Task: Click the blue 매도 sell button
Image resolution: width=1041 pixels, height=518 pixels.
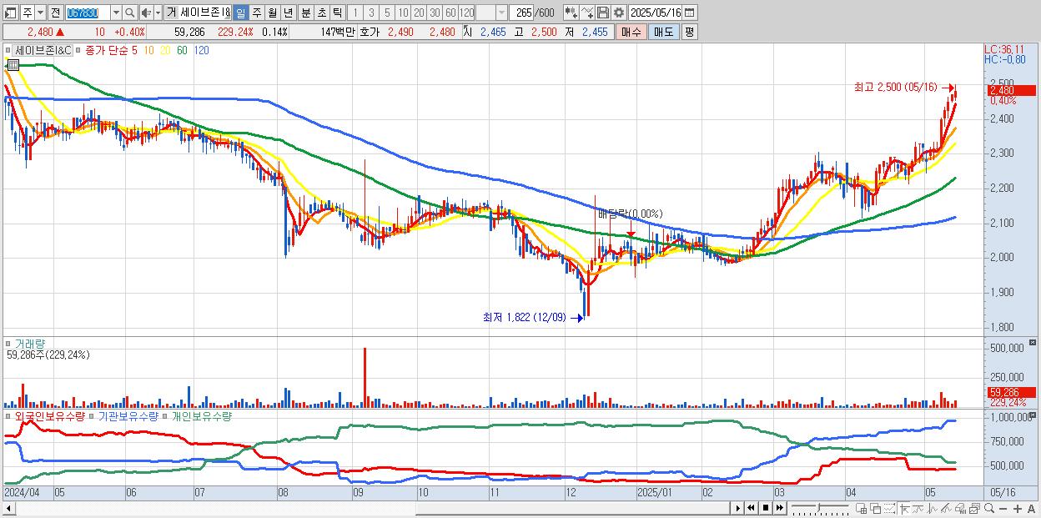Action: 663,32
